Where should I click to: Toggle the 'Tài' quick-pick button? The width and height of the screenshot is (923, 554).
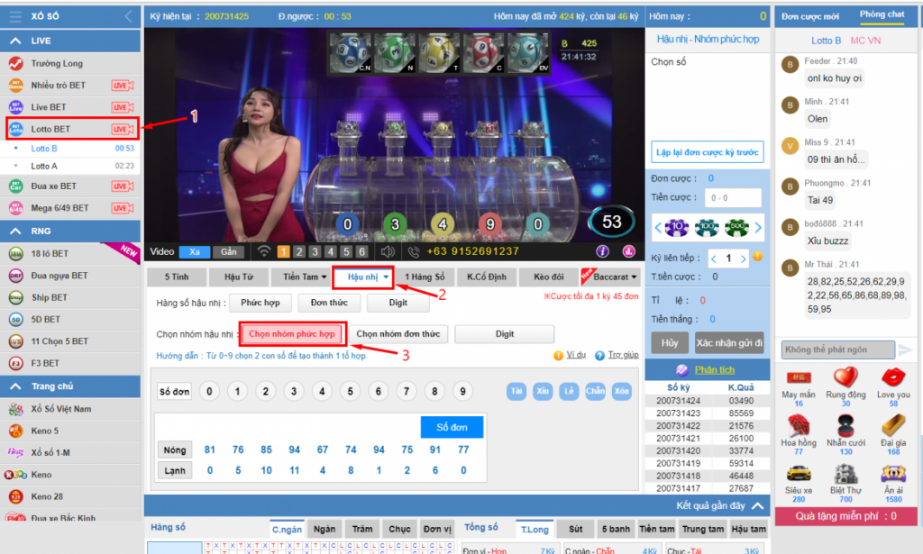[516, 391]
